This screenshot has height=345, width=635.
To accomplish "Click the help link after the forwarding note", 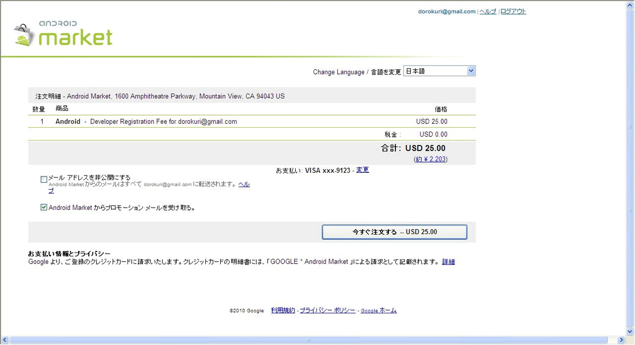I will pyautogui.click(x=244, y=184).
